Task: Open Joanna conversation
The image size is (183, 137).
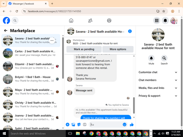Action: 31,117
